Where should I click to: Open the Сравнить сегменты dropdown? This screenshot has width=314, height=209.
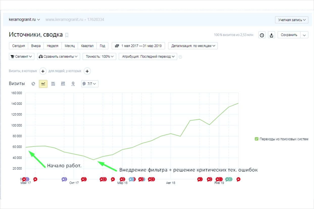59,57
